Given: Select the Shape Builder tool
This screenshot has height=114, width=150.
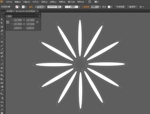Looking at the screenshot, I should point(2,75).
